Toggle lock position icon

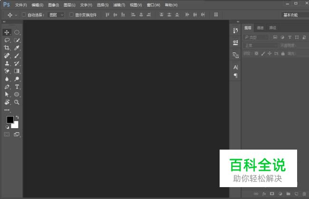pyautogui.click(x=270, y=53)
